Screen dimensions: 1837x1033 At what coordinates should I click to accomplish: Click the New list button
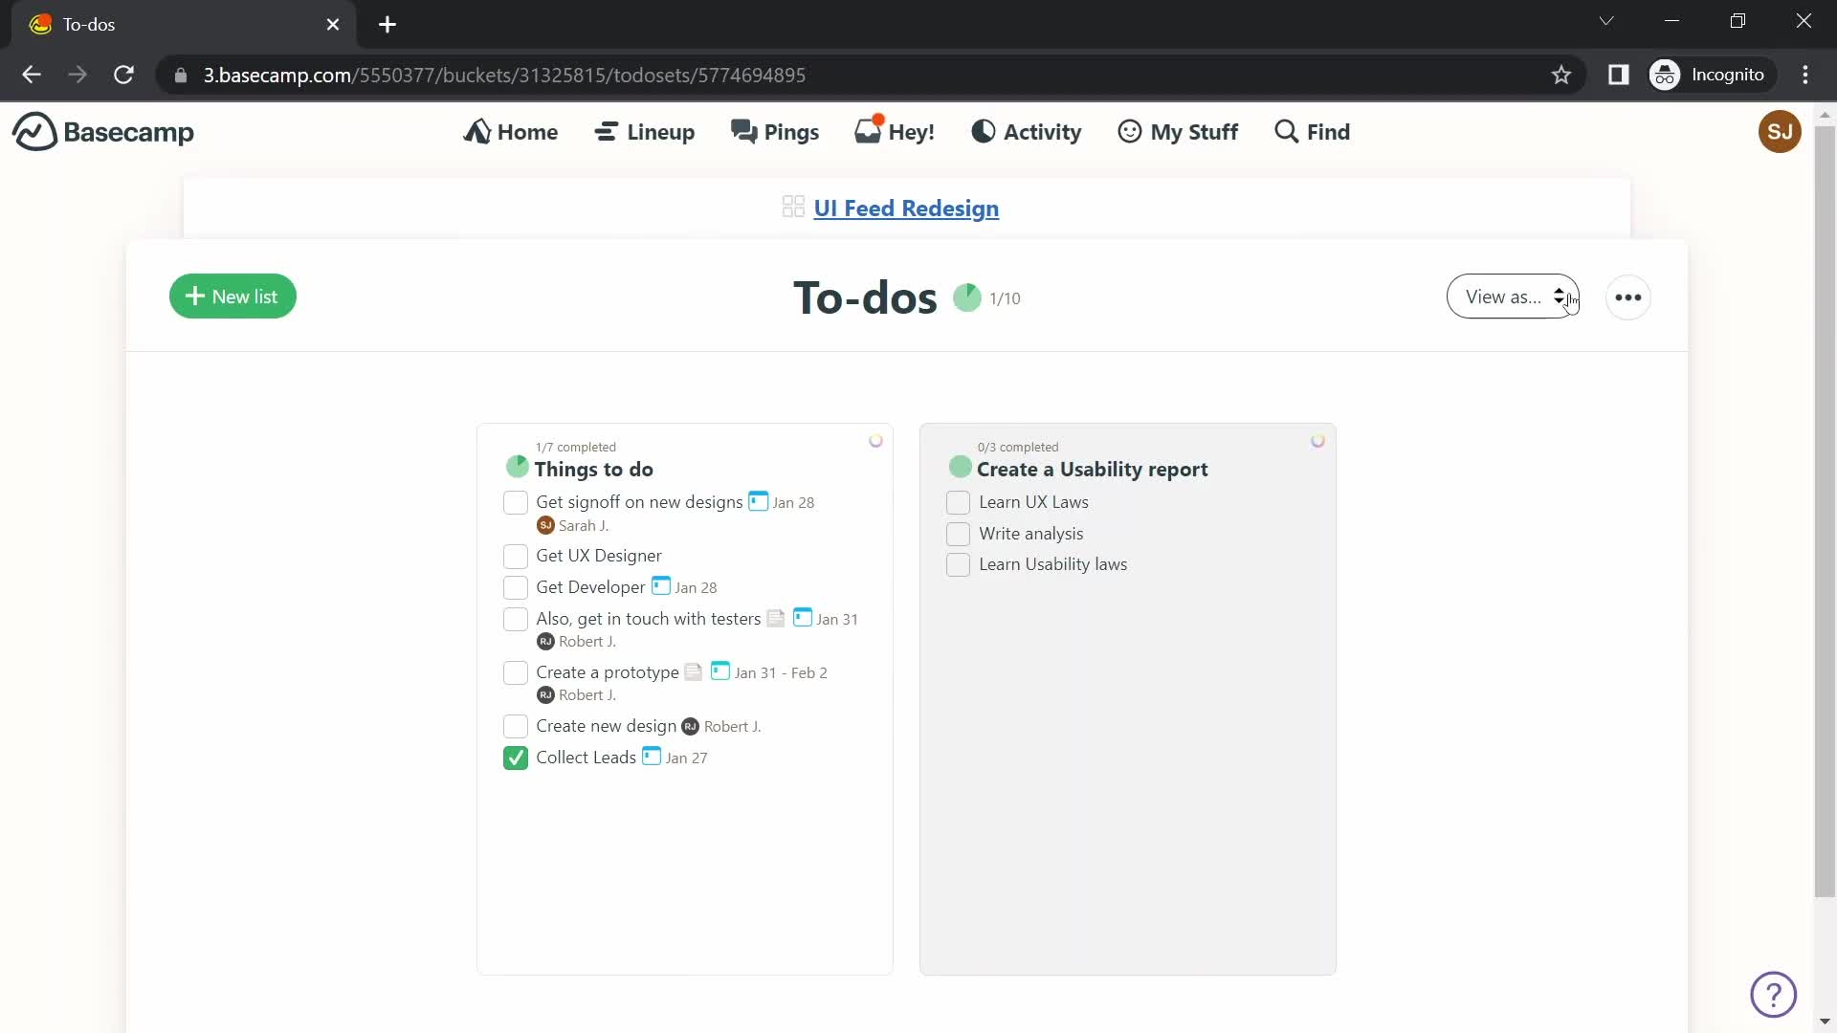coord(232,296)
